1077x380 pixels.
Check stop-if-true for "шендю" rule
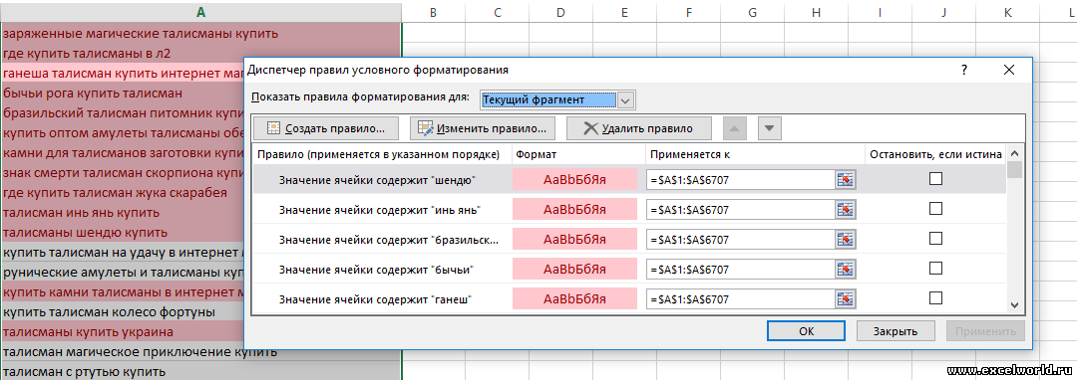pos(935,179)
